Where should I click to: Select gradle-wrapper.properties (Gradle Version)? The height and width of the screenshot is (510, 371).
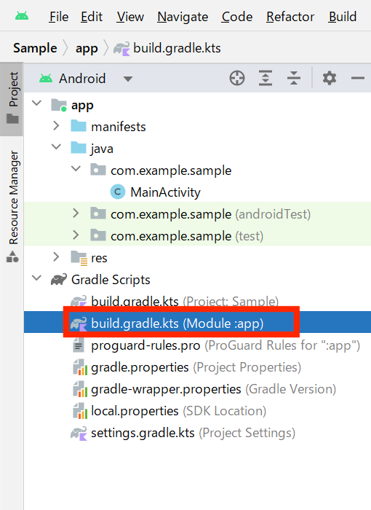coord(213,389)
